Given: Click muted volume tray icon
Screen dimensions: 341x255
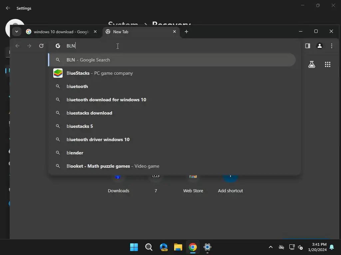Looking at the screenshot, I should [x=300, y=247].
